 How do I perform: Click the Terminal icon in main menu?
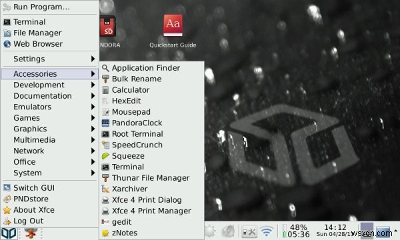point(7,22)
